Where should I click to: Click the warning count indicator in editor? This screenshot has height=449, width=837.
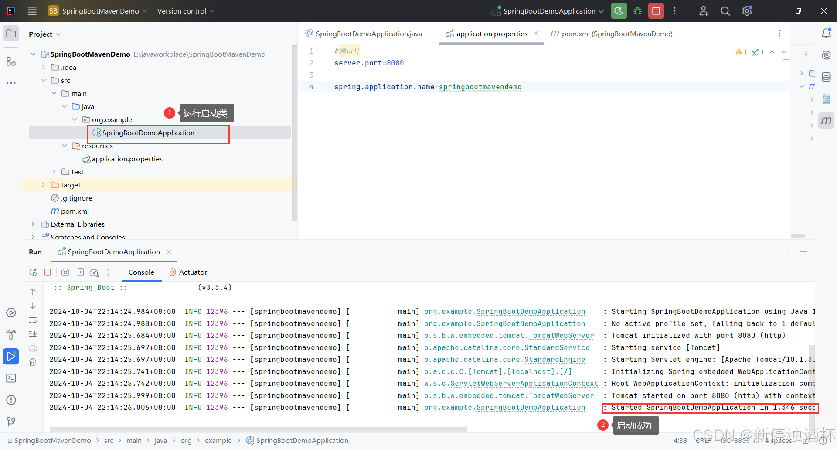pyautogui.click(x=741, y=52)
